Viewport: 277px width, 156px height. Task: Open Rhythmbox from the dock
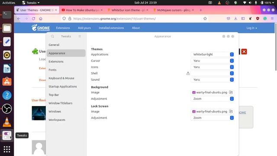(x=7, y=55)
